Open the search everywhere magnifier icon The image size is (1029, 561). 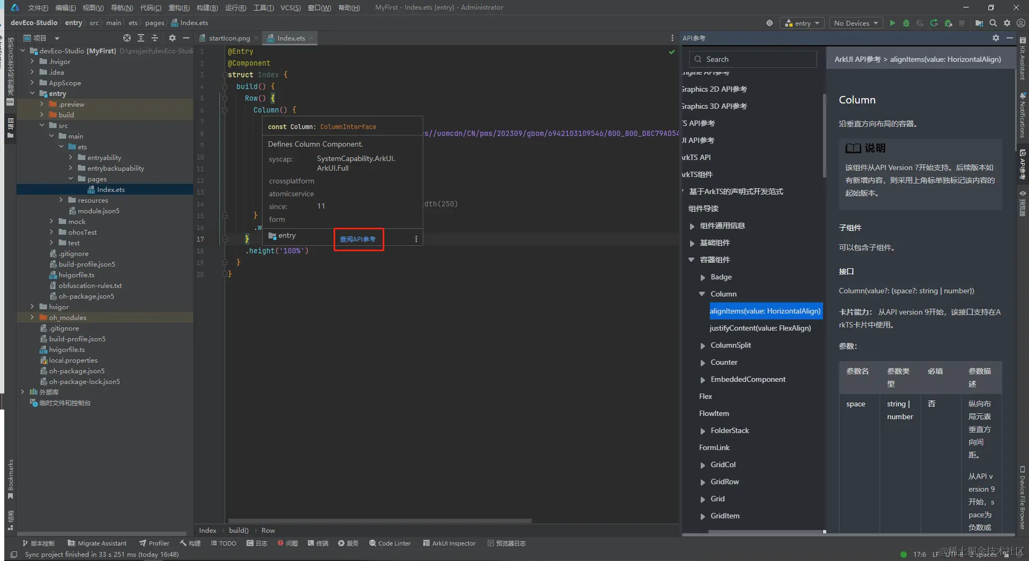[x=993, y=23]
